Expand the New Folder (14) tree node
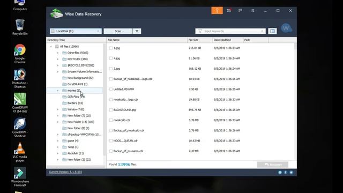The height and width of the screenshot is (193, 343). tap(58, 122)
